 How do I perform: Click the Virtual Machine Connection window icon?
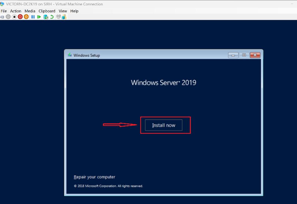2,4
